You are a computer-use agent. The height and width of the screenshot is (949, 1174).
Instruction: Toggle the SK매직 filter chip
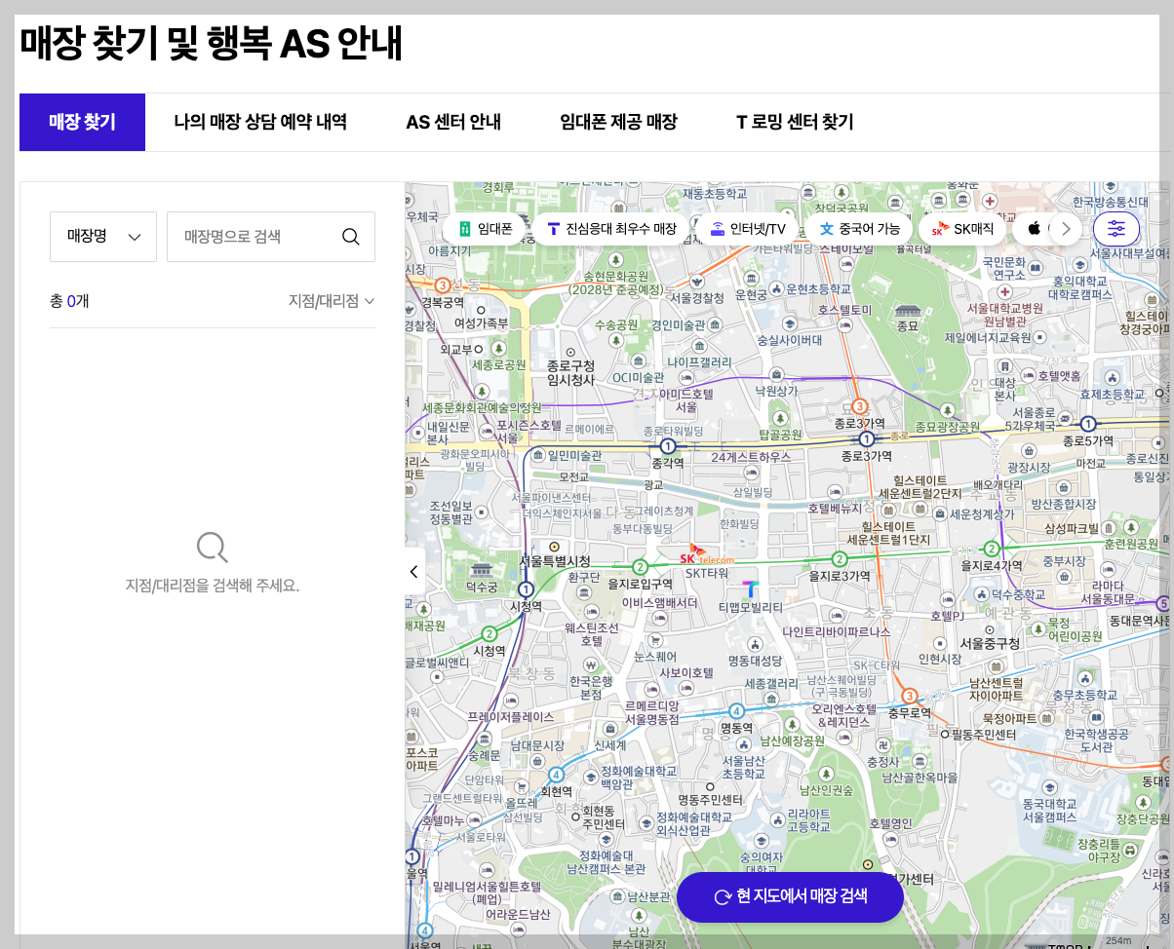961,229
